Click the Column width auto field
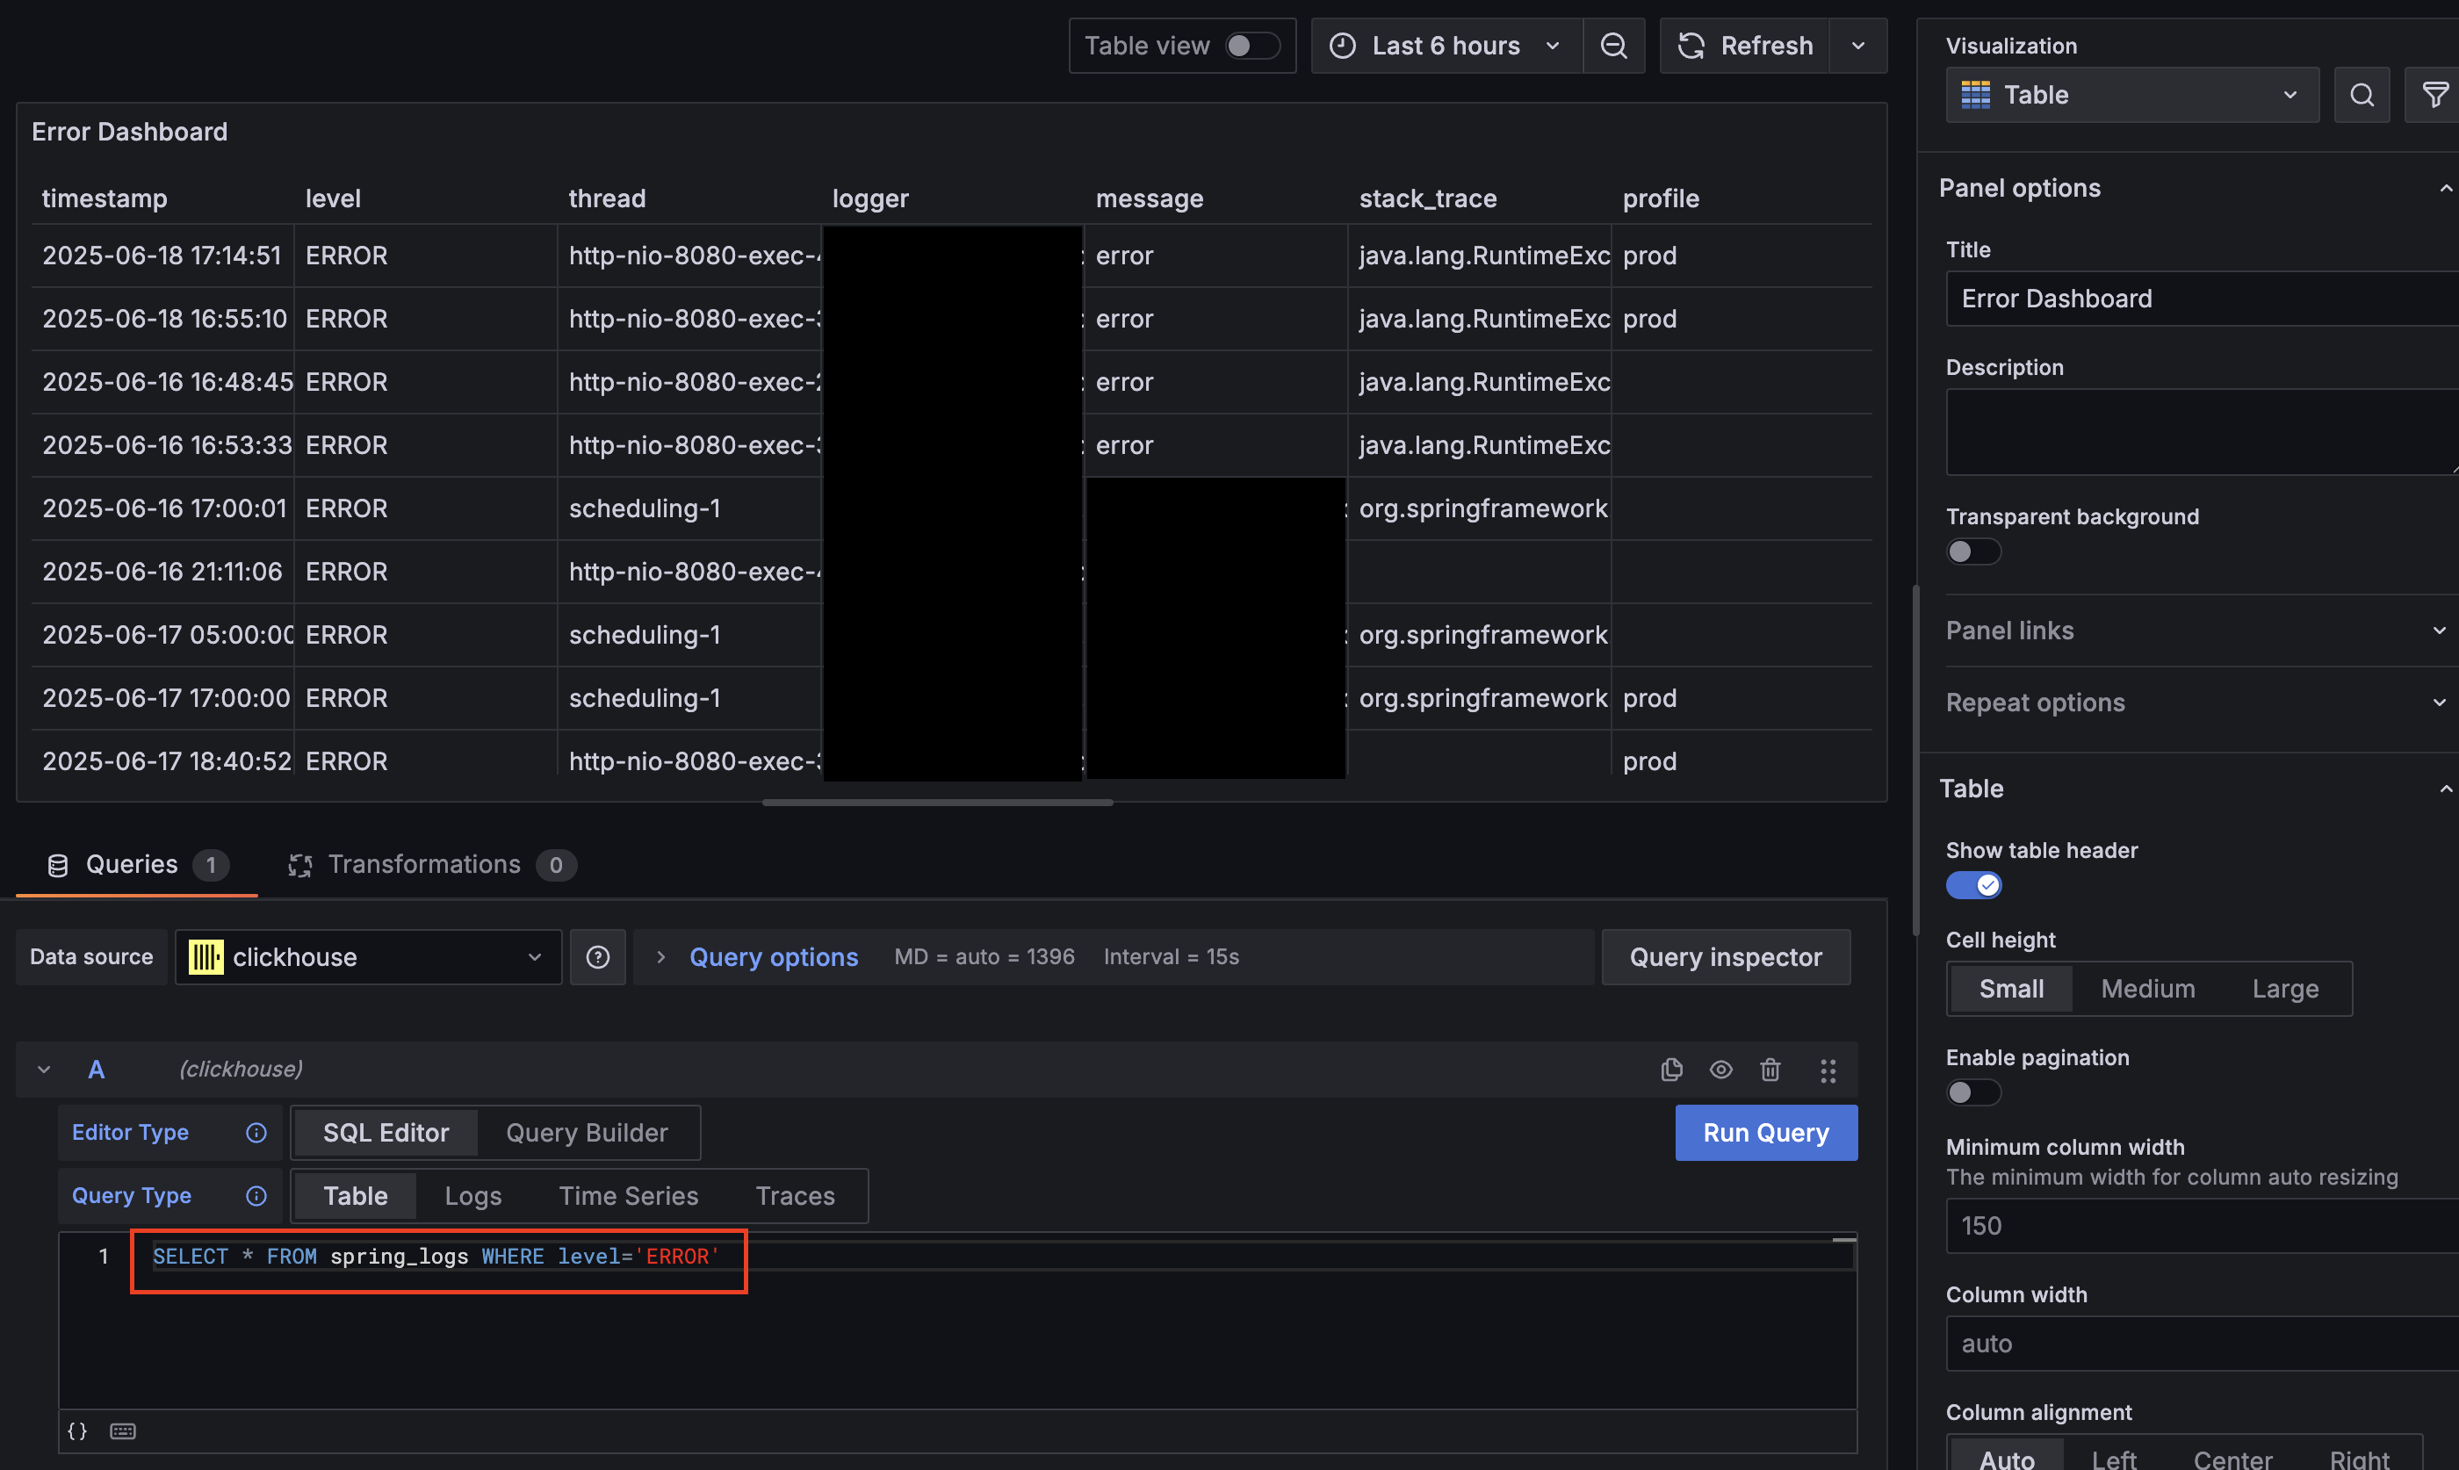 pos(2202,1344)
